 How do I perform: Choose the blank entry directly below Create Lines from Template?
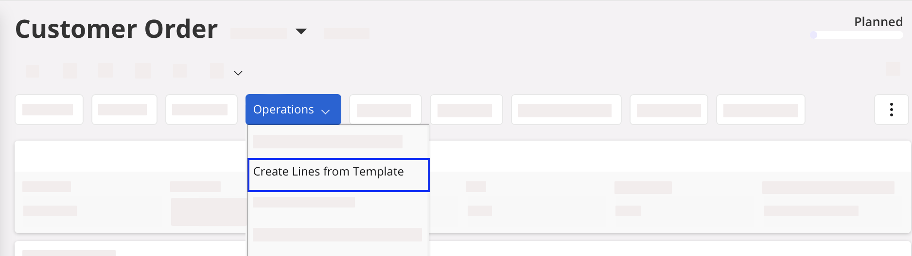[x=304, y=202]
